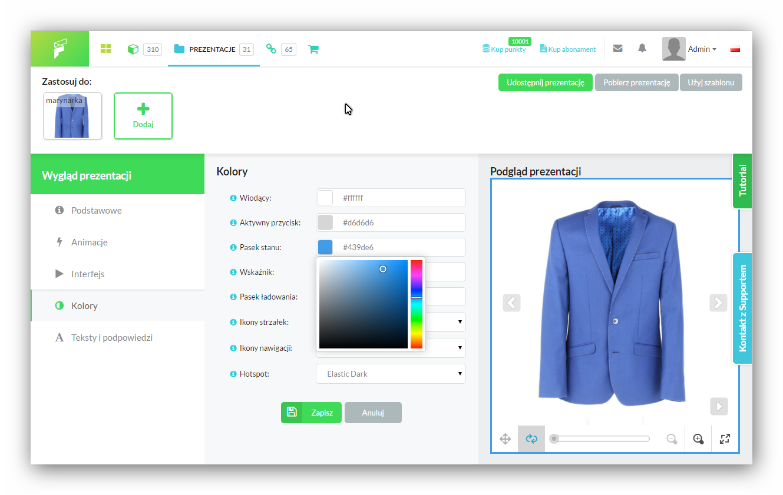Open the PREZENTACJE tab

pos(213,49)
